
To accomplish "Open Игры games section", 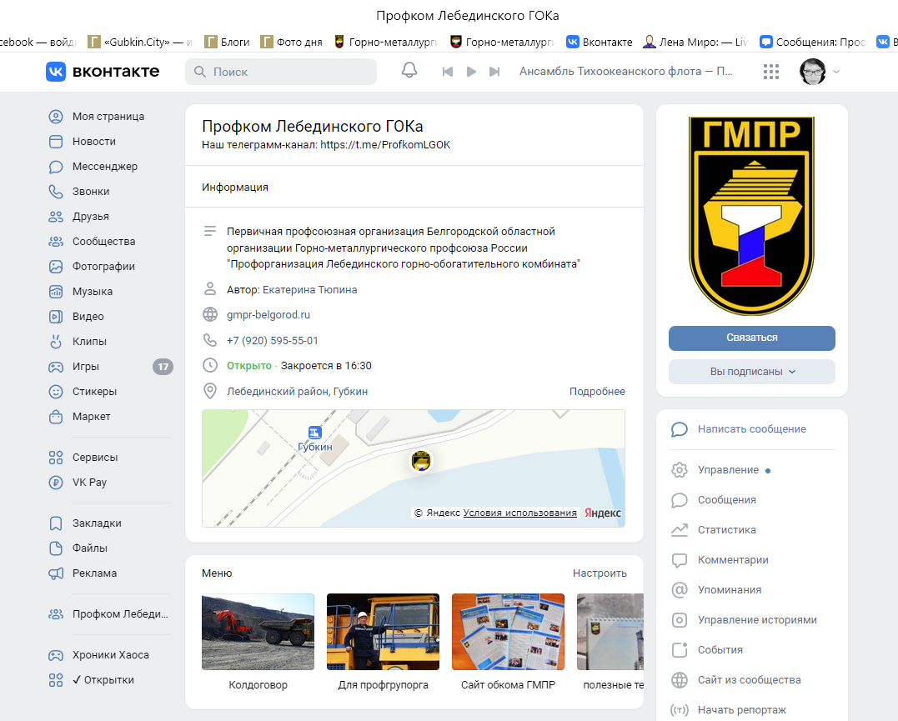I will tap(85, 367).
